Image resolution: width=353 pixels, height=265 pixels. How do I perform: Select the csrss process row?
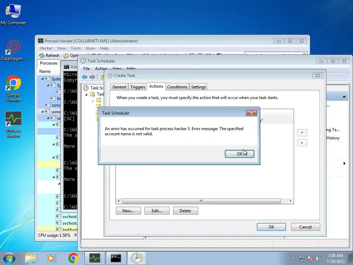pyautogui.click(x=49, y=105)
